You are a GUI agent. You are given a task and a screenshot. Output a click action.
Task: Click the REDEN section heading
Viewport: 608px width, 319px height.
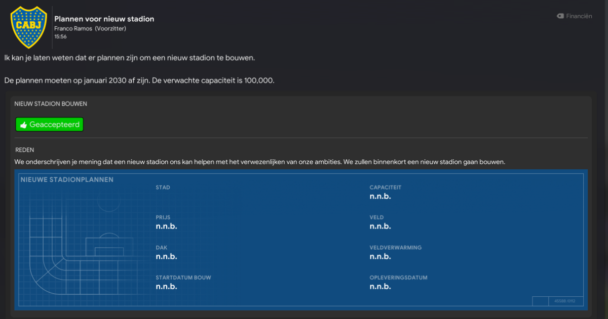(x=25, y=150)
